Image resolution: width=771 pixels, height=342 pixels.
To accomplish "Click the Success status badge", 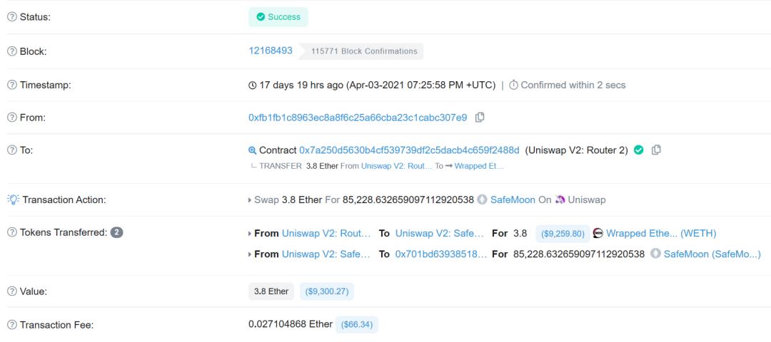I will pyautogui.click(x=278, y=17).
